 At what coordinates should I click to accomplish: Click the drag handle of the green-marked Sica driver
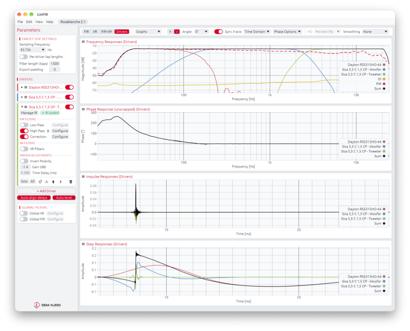click(x=26, y=107)
